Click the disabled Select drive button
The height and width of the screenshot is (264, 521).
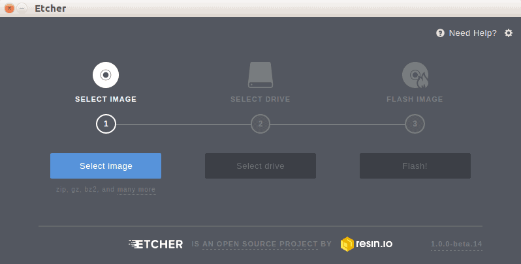click(260, 166)
